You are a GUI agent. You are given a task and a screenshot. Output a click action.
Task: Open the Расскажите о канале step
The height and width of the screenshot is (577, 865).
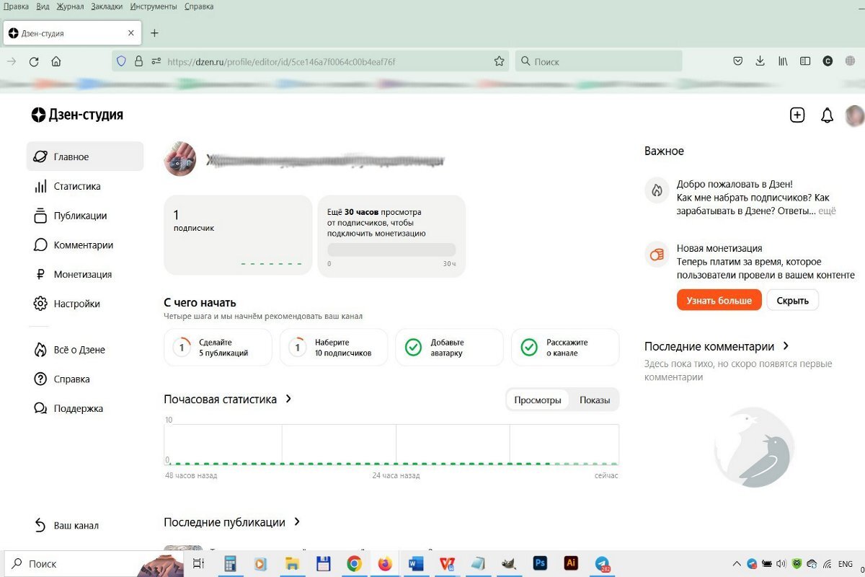pos(565,348)
